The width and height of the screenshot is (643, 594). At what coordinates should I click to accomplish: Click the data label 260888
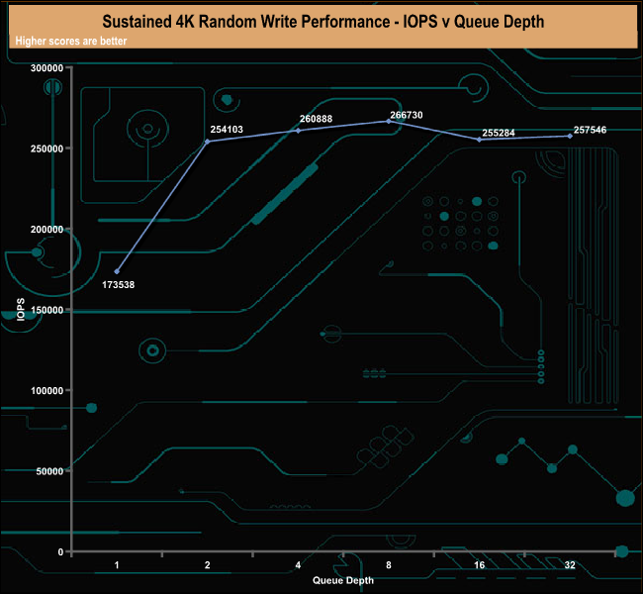click(316, 119)
